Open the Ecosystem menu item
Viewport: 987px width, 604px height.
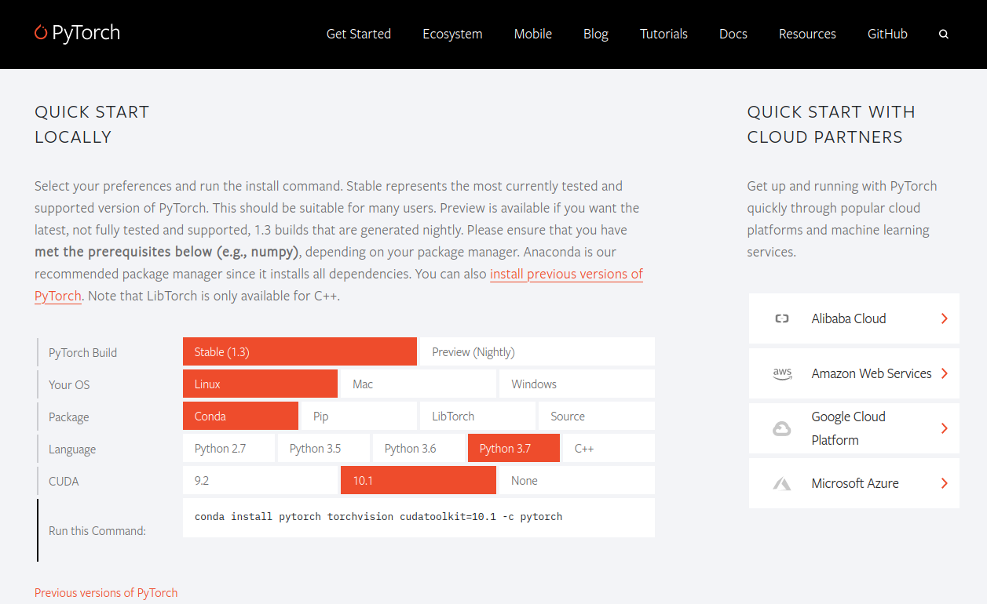click(x=452, y=34)
